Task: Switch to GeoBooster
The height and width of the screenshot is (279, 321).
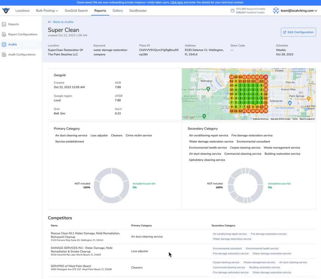Action: [x=138, y=11]
